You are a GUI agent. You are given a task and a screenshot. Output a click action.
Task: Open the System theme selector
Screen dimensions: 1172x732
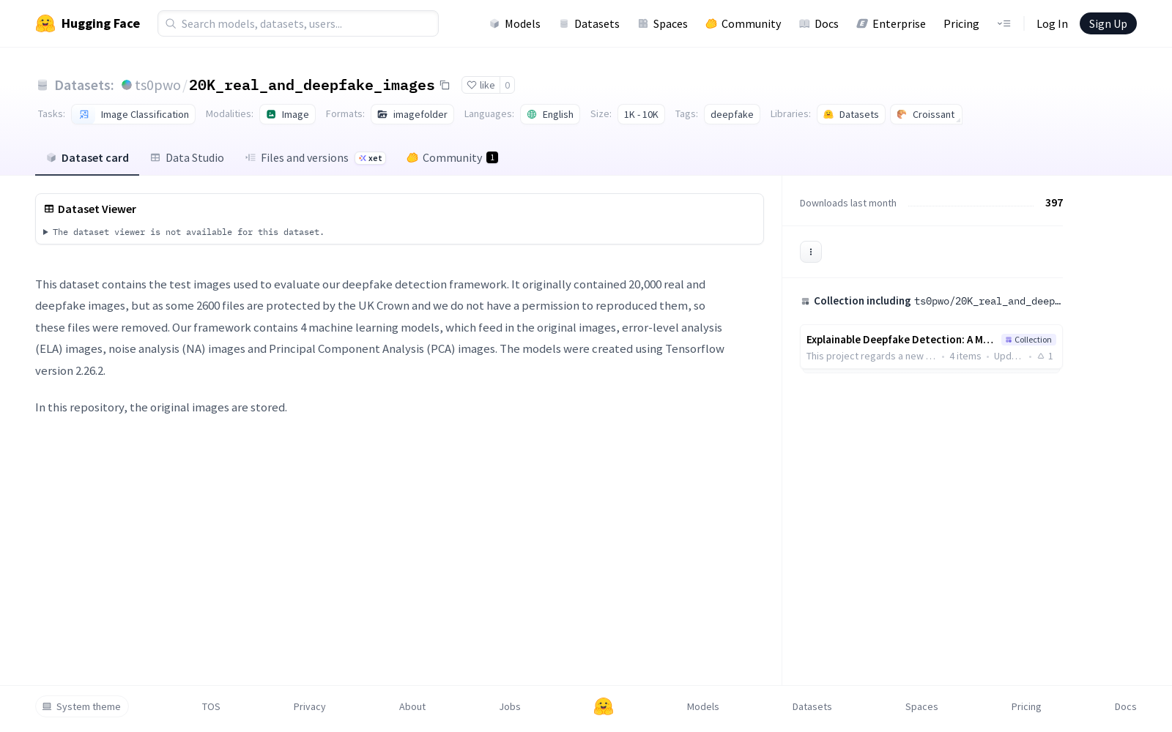(82, 706)
